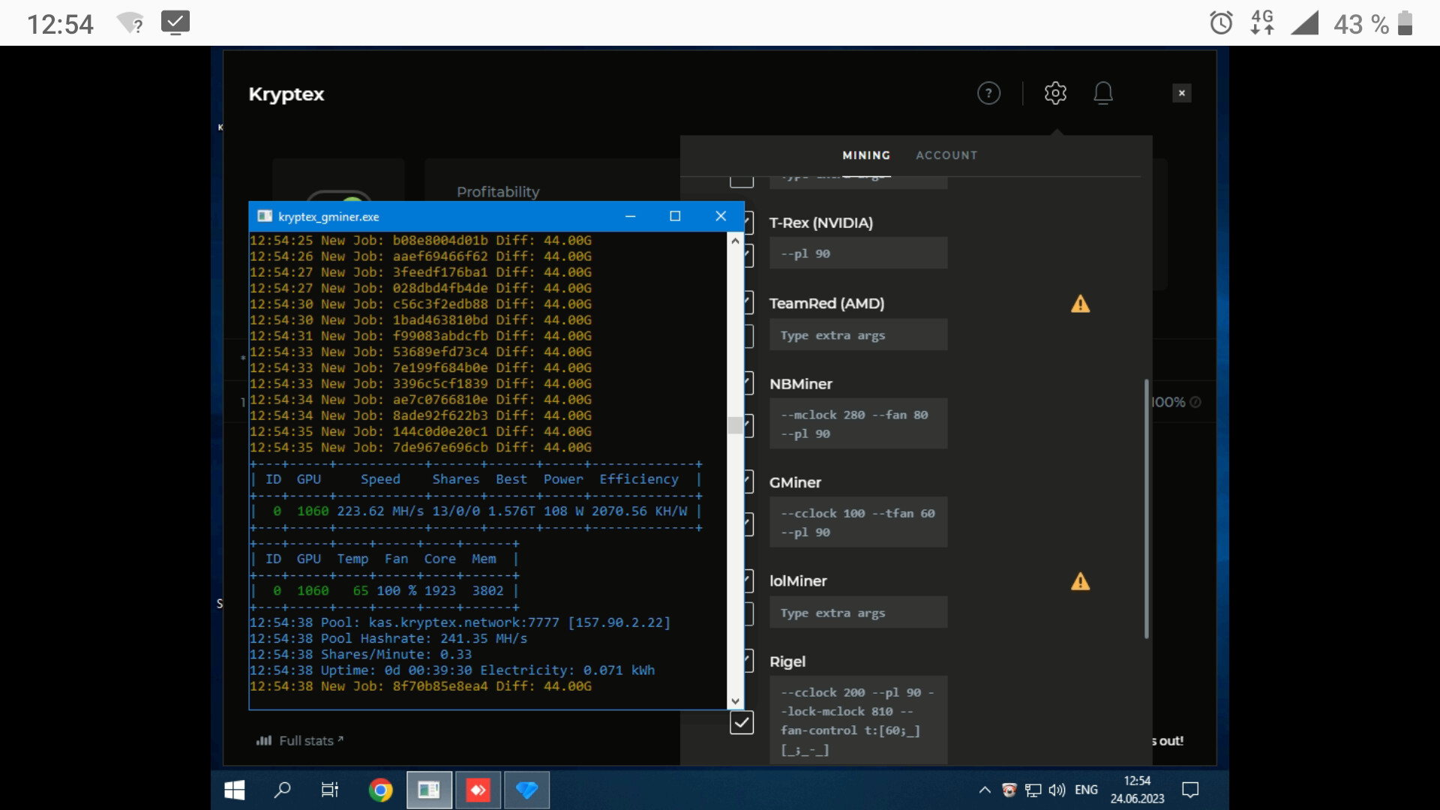Open Google Chrome from the taskbar

380,790
